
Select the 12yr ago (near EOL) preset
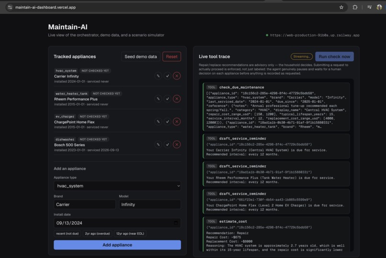[x=130, y=234]
